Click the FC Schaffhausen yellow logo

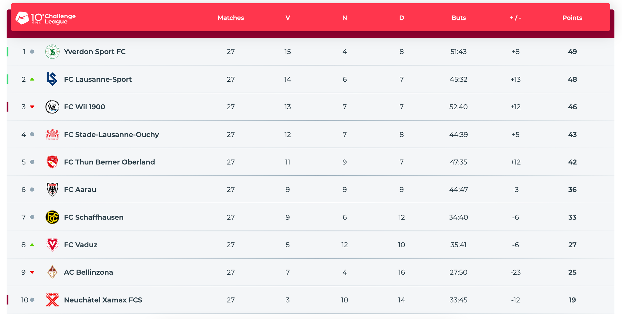(52, 217)
